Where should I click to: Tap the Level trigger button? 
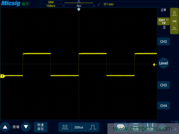click(164, 63)
